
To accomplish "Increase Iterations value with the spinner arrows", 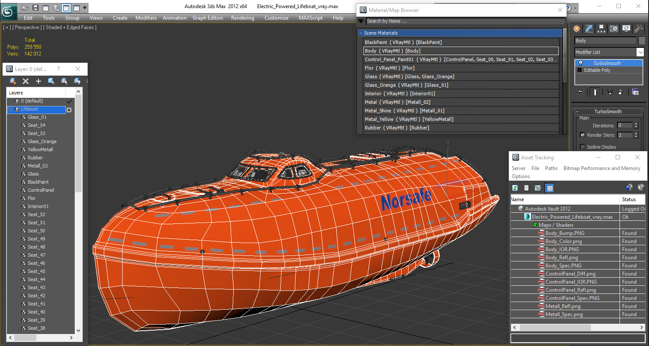I will coord(636,124).
